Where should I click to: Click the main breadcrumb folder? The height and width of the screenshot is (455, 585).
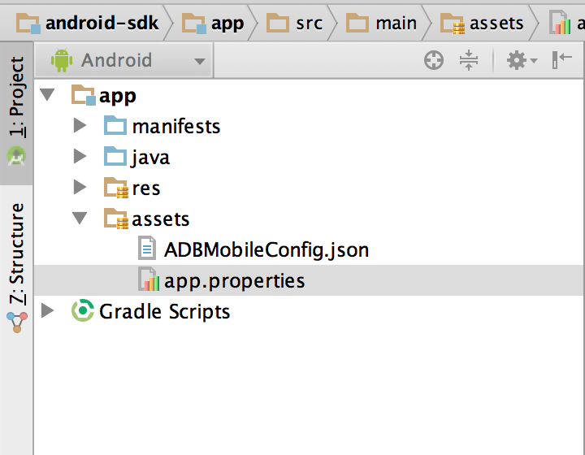[x=381, y=23]
